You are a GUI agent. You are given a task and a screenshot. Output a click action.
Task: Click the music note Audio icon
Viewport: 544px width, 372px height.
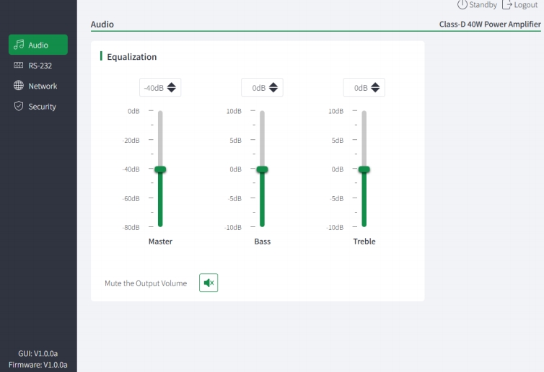[x=19, y=45]
